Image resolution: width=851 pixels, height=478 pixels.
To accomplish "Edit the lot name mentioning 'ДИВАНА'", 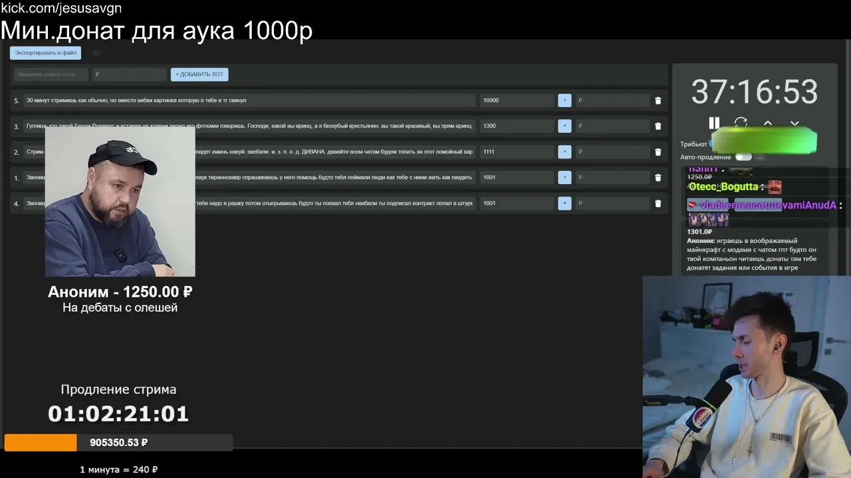I will click(x=249, y=152).
